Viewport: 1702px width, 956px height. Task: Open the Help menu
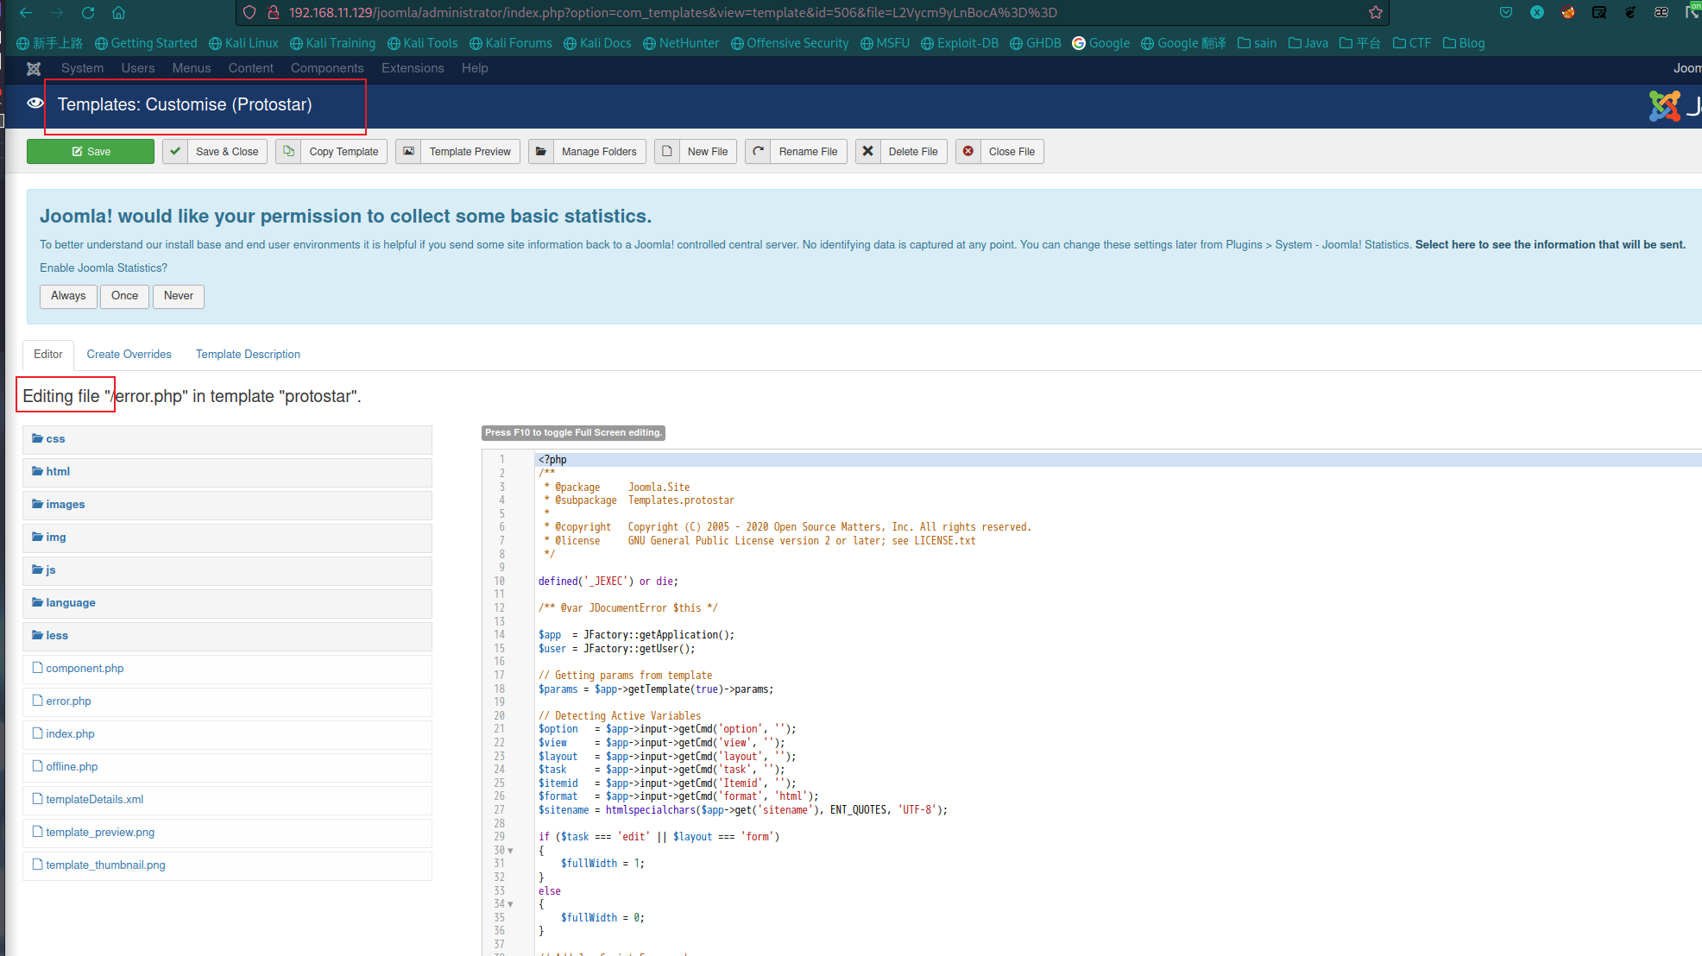coord(475,68)
